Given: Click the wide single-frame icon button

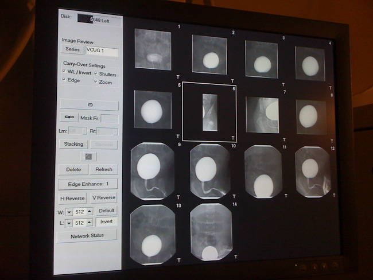Looking at the screenshot, I should [x=89, y=106].
